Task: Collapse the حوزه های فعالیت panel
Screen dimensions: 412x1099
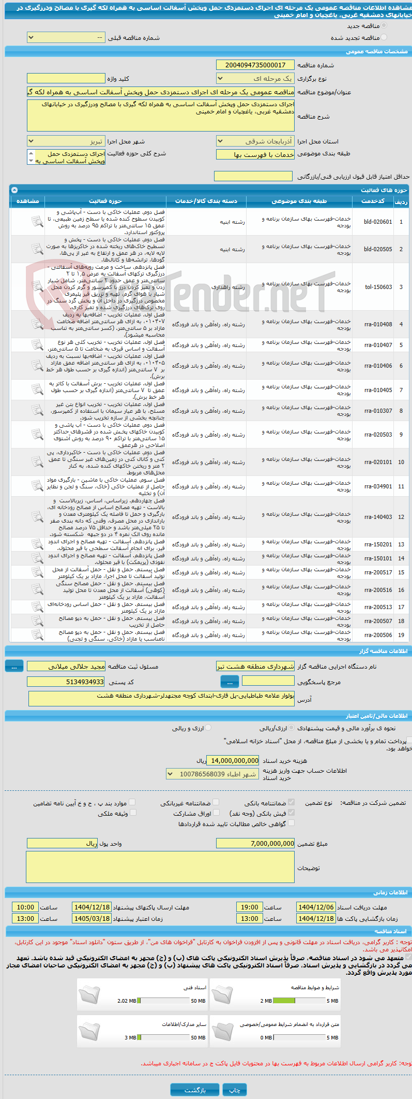Action: click(14, 190)
